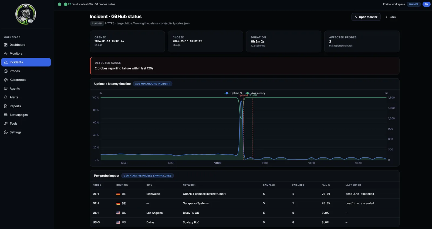Click the Back button

391,17
